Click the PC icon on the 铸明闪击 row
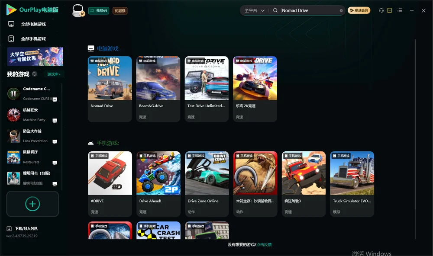433x256 pixels. tap(55, 184)
